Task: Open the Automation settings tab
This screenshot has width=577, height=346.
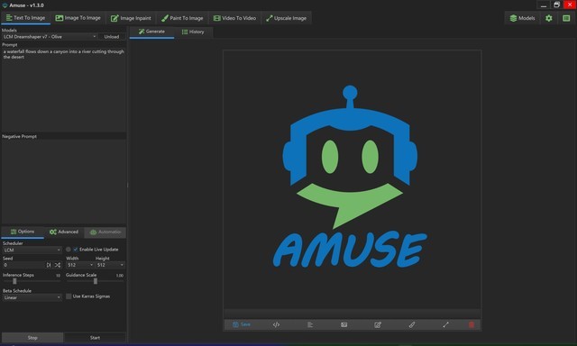Action: (x=105, y=232)
